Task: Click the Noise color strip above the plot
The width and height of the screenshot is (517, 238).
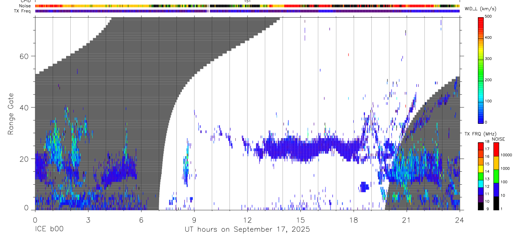Action: [x=247, y=6]
